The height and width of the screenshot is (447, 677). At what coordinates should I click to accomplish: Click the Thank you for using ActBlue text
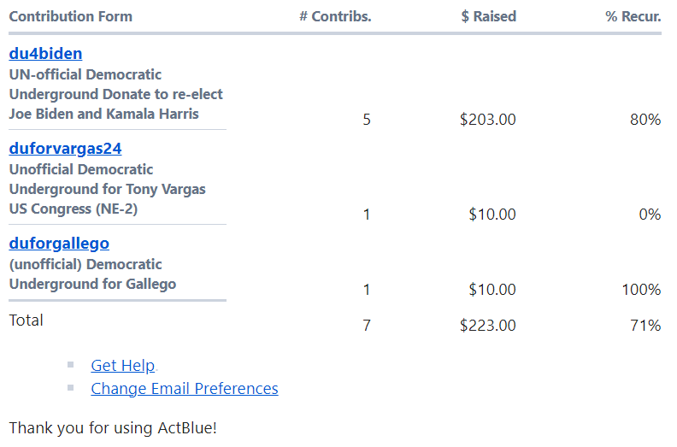pyautogui.click(x=113, y=427)
